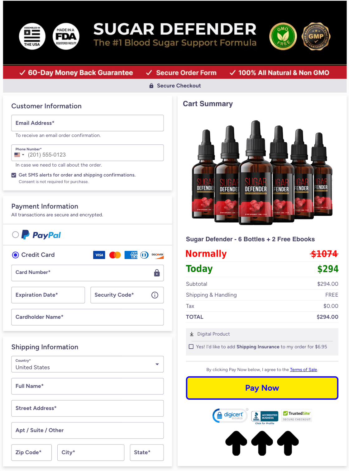Uncheck the SMS alerts checkbox
This screenshot has height=471, width=349.
(x=14, y=175)
